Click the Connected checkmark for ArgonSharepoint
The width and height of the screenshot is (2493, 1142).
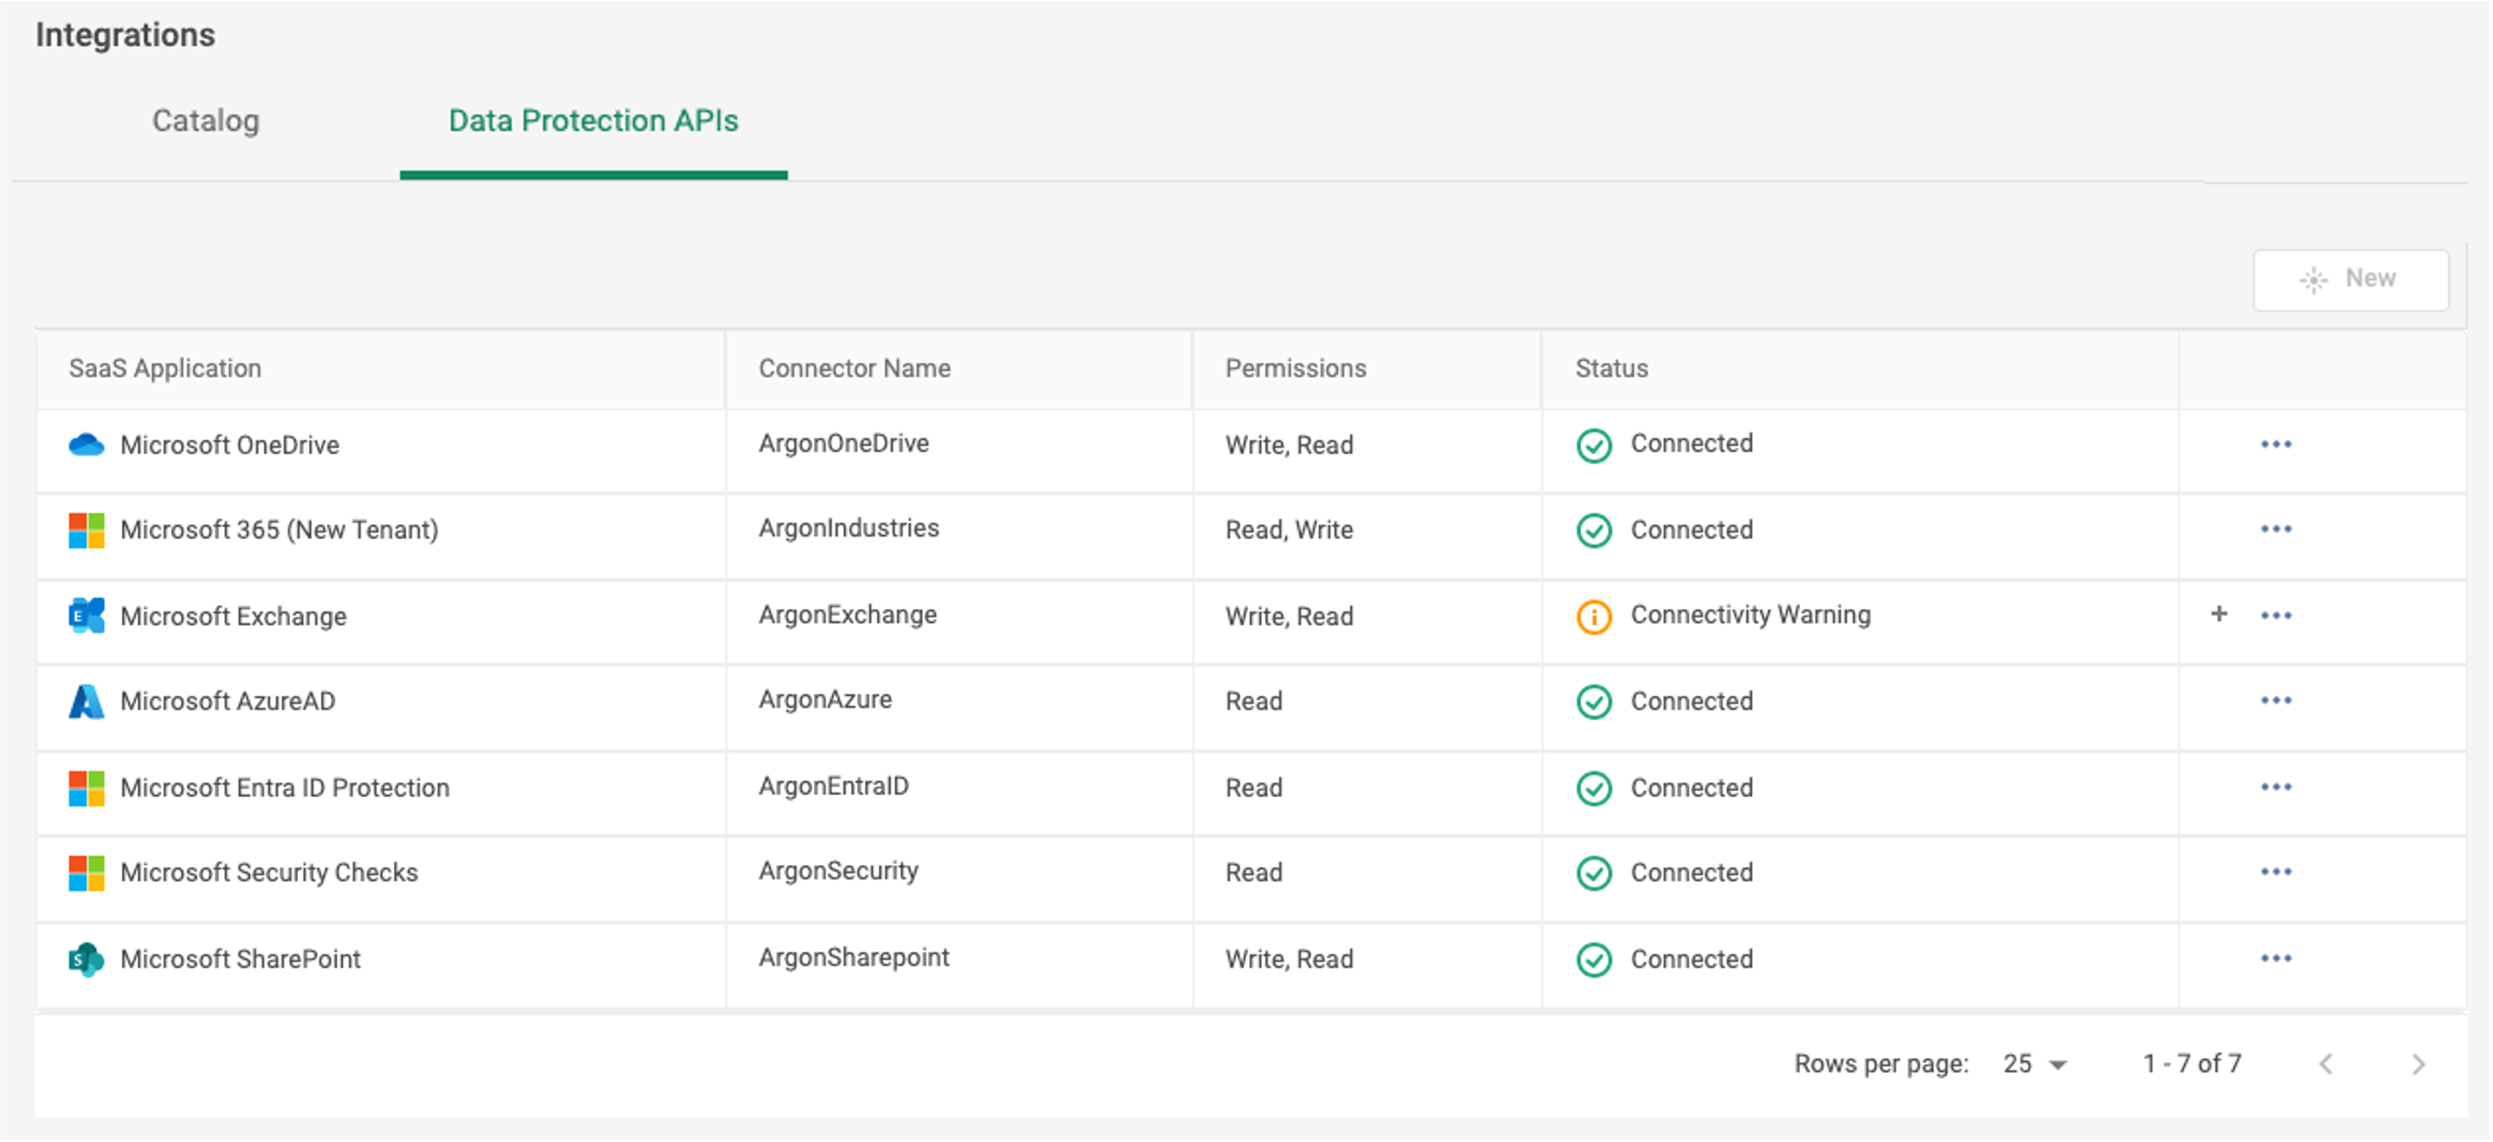click(1594, 960)
